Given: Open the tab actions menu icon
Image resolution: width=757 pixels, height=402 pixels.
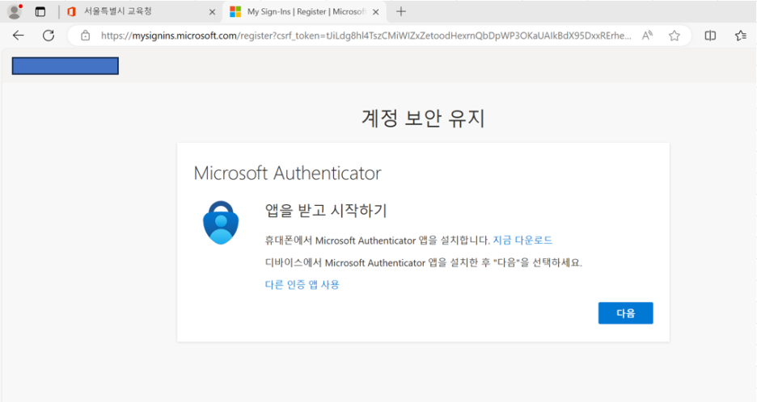Looking at the screenshot, I should [x=40, y=11].
